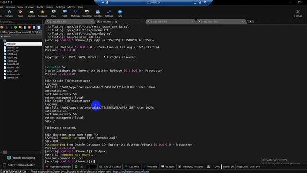The image size is (307, 173).
Task: Select APEX.DBF in the file list
Action: coord(23,44)
